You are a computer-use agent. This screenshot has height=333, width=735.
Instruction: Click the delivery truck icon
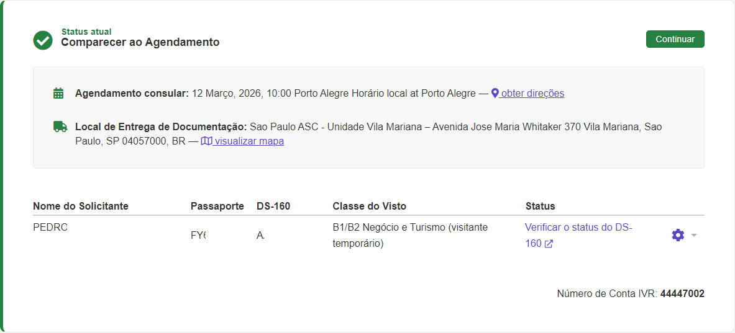[x=60, y=127]
